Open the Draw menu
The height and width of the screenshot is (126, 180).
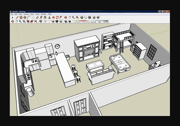32,14
